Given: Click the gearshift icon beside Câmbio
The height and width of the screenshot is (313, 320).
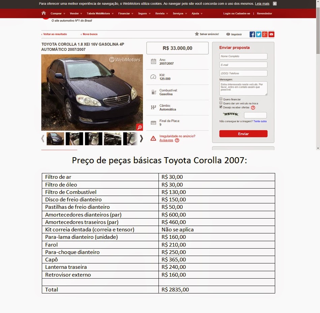Looking at the screenshot, I should point(153,107).
